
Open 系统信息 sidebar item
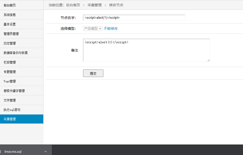(x=22, y=15)
